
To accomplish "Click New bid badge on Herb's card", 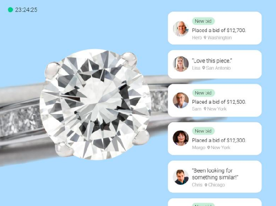I will point(203,21).
